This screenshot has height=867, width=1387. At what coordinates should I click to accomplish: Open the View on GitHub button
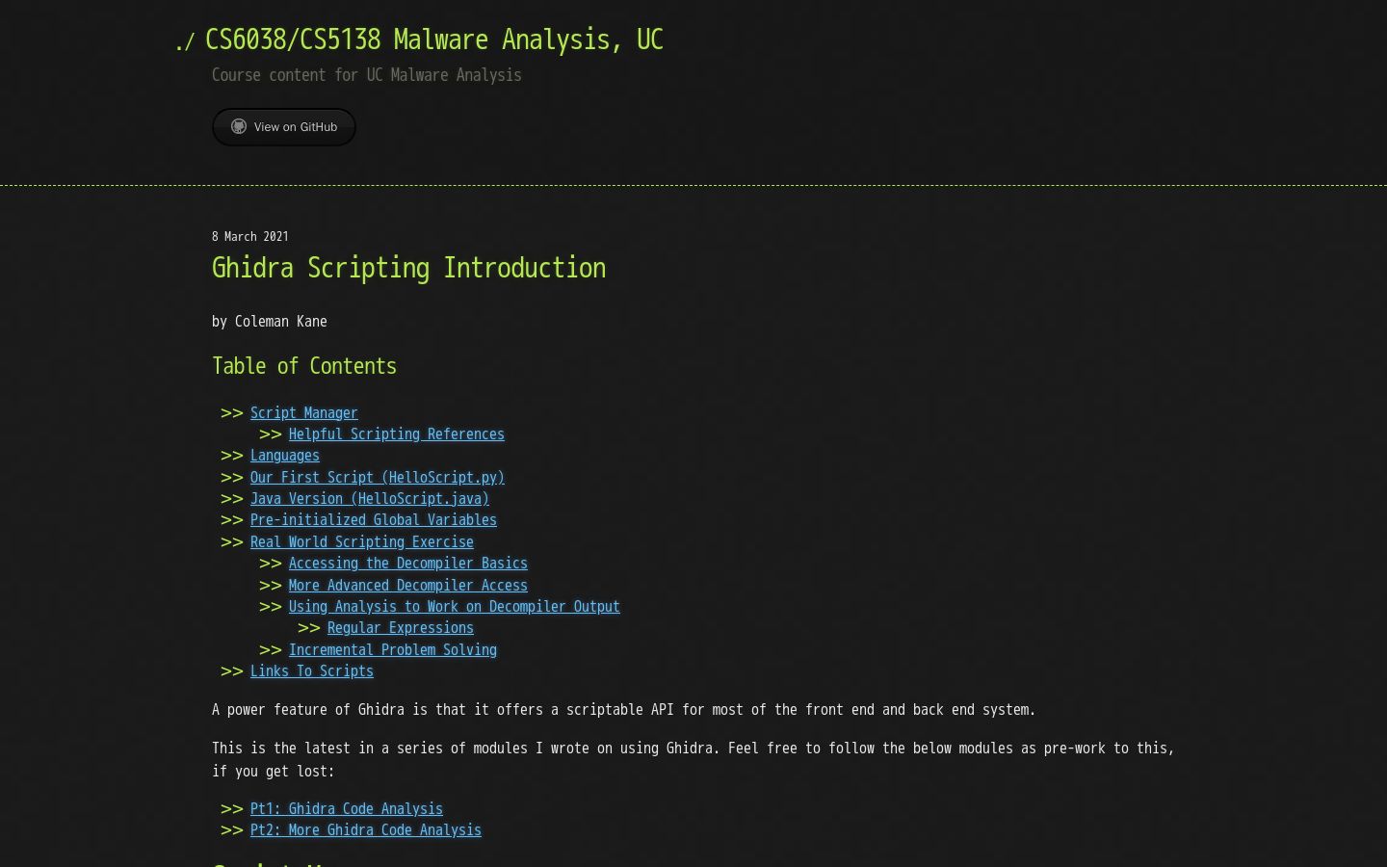click(284, 127)
